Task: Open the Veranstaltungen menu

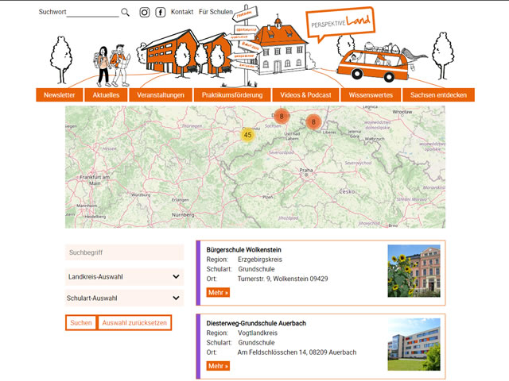Action: [x=161, y=95]
